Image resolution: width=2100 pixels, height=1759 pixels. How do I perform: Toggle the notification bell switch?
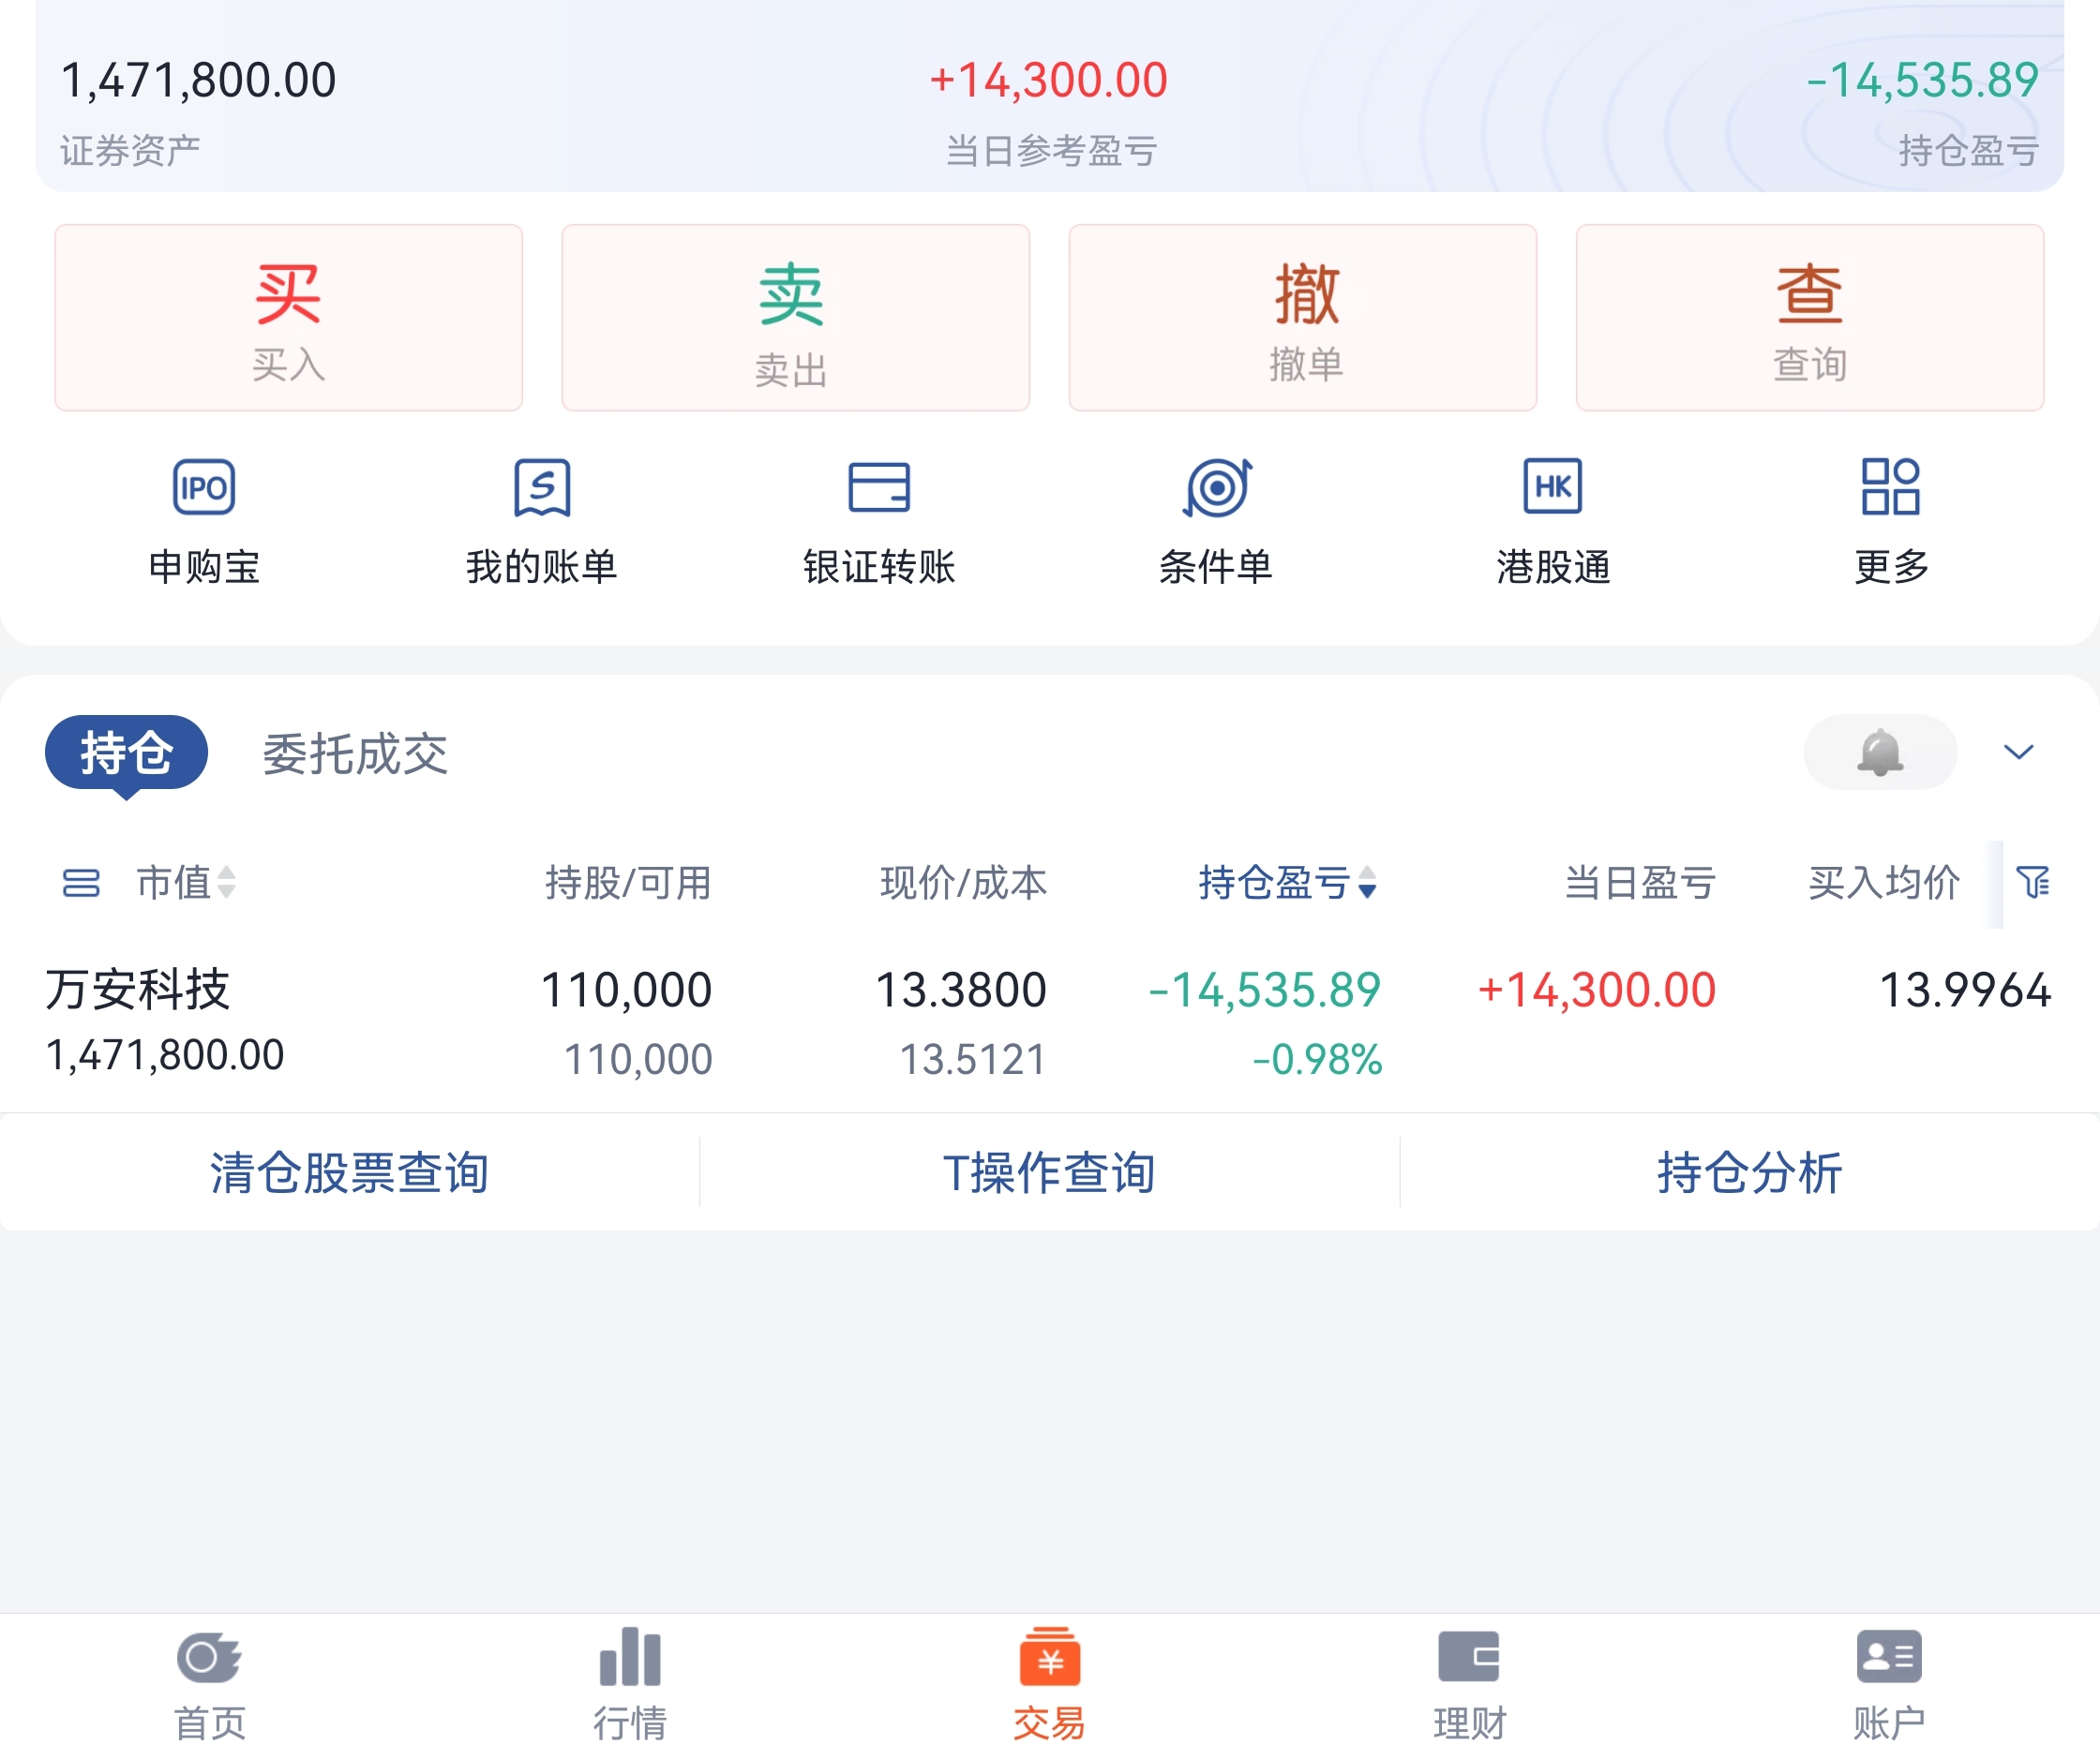(1879, 753)
